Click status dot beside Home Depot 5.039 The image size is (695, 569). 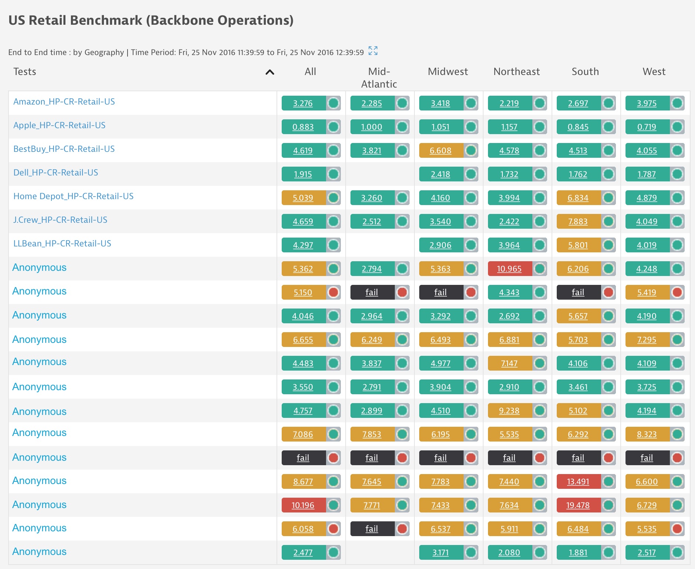click(333, 198)
